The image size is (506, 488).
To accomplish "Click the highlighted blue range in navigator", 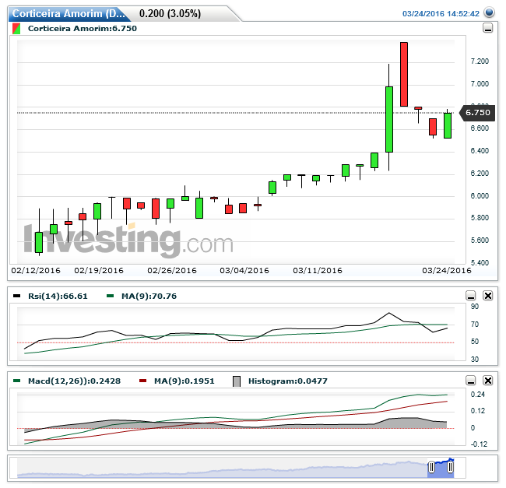I will (441, 469).
